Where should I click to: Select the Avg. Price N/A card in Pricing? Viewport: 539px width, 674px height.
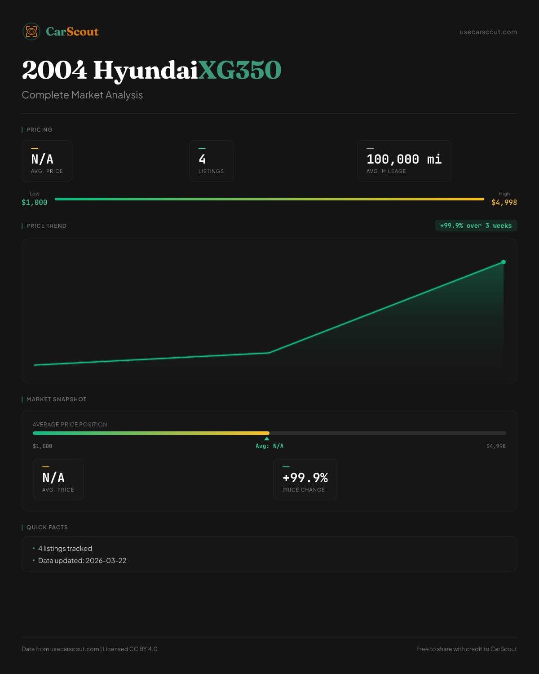tap(47, 161)
